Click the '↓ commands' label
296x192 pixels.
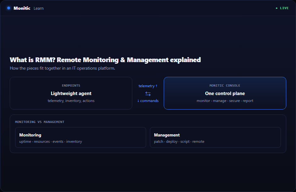148,101
